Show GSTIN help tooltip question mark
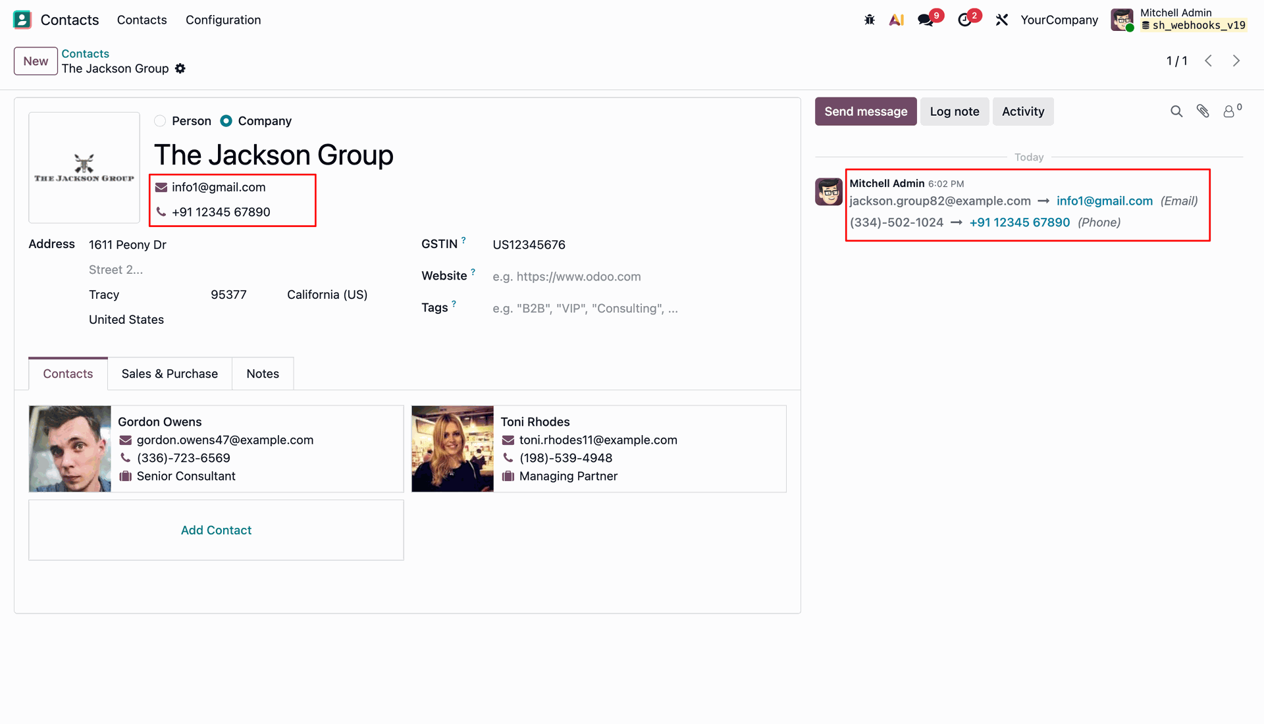 point(463,240)
